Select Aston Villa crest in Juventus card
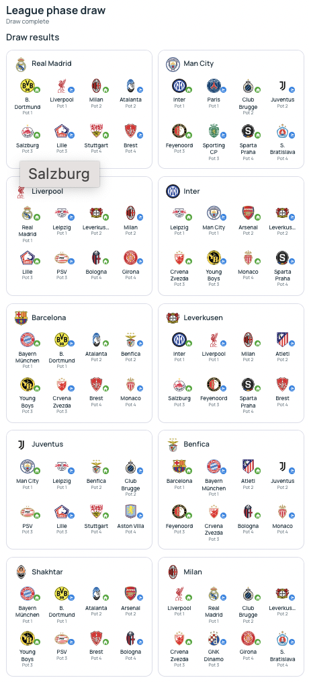This screenshot has width=309, height=682. [130, 511]
